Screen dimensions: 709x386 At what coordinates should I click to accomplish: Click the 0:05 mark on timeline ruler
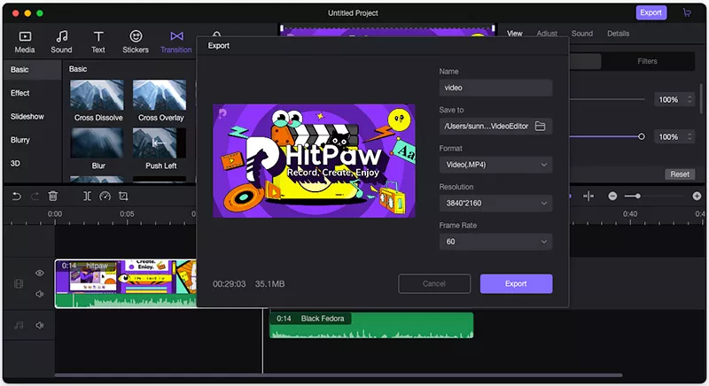127,214
